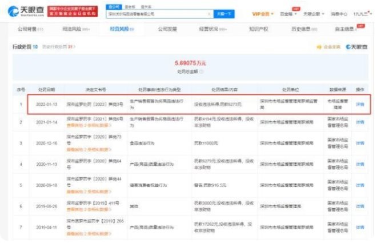Viewport: 377px width, 243px height.
Task: Open the VIP会员 menu
Action: (263, 13)
